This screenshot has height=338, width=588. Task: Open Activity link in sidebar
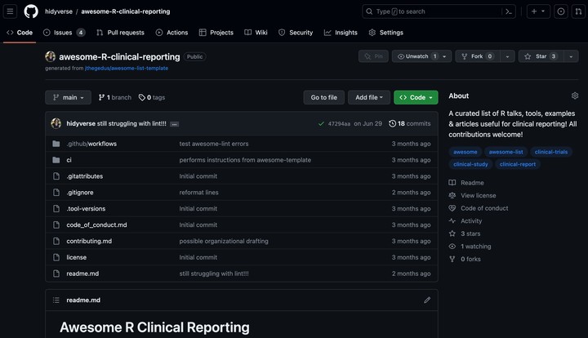(465, 221)
